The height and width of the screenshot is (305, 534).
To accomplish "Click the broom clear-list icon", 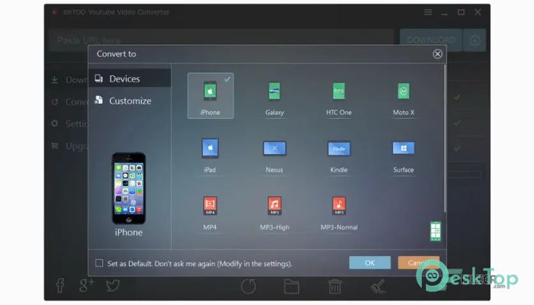I will coord(378,286).
